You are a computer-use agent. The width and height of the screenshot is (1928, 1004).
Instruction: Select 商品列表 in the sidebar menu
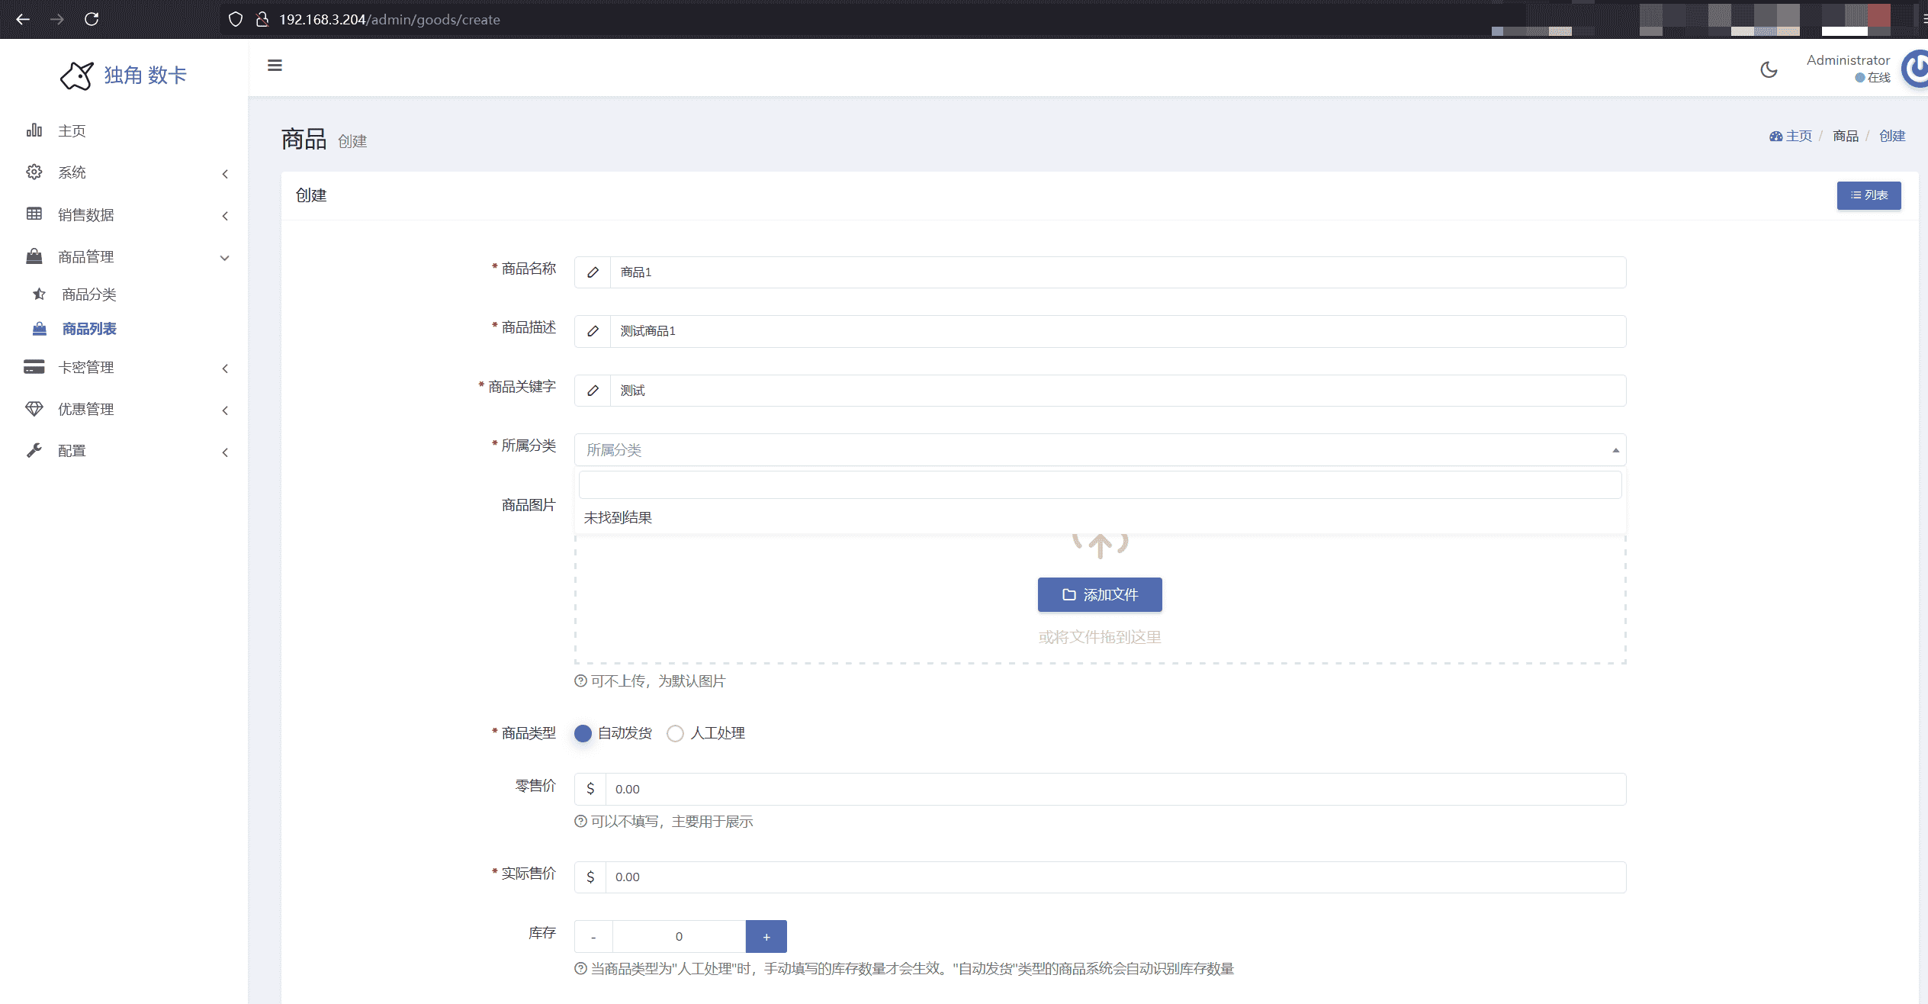point(89,328)
